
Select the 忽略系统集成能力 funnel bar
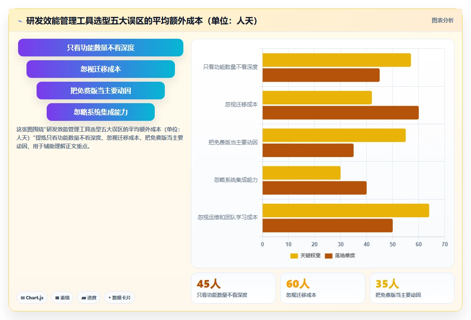[x=101, y=112]
